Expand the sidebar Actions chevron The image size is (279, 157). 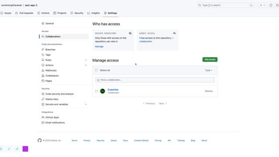[x=86, y=65]
